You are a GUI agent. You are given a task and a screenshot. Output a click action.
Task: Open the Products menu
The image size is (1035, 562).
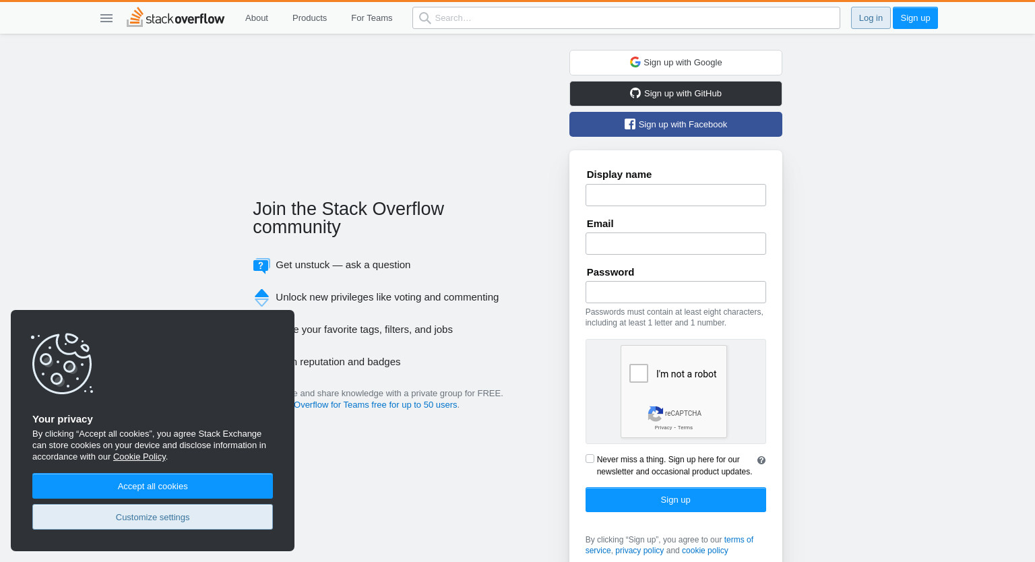pyautogui.click(x=309, y=18)
